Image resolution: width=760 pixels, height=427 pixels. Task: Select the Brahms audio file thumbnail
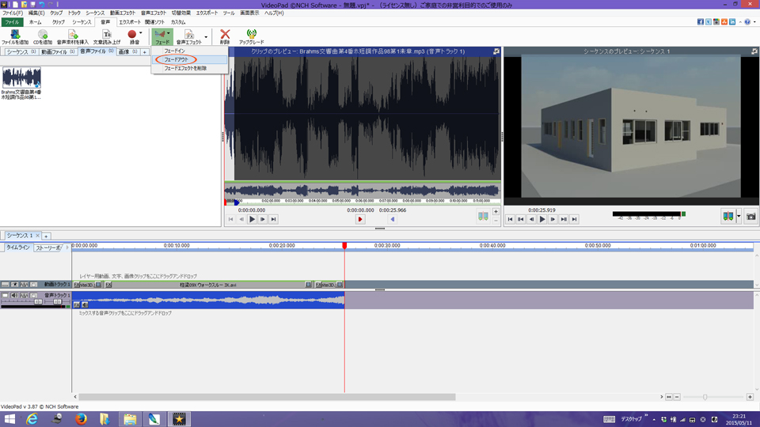pos(21,77)
